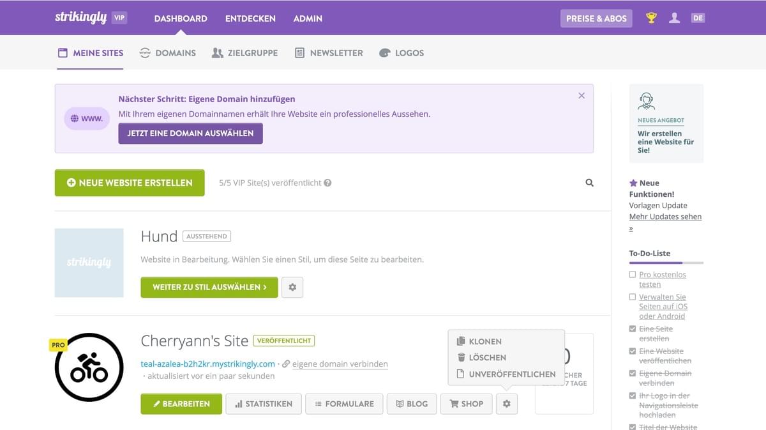Open the trophy rewards icon
The height and width of the screenshot is (430, 766).
coord(651,18)
